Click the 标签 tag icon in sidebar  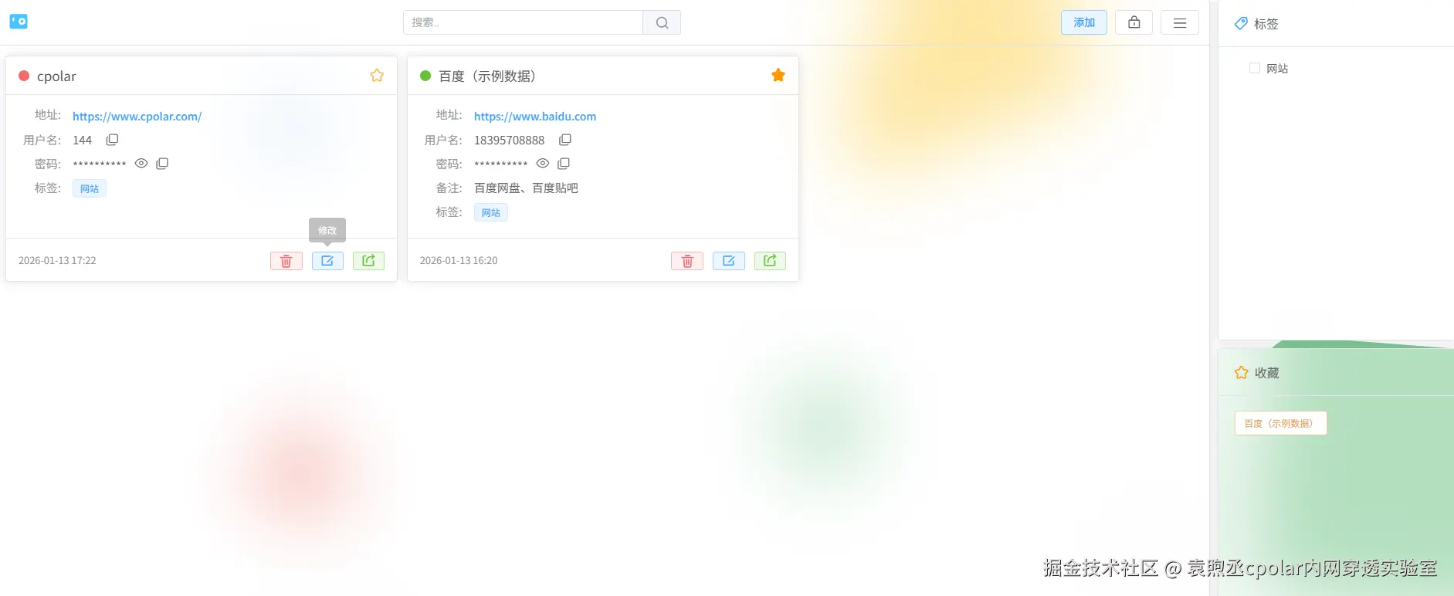click(1241, 24)
